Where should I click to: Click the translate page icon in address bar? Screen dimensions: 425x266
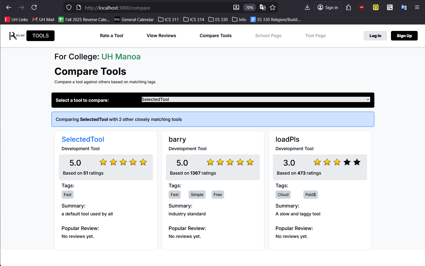(x=262, y=8)
